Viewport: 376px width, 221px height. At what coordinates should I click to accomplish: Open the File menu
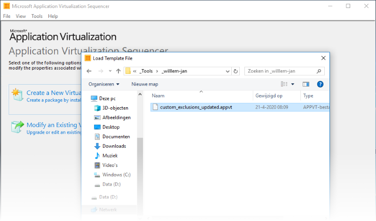point(7,16)
